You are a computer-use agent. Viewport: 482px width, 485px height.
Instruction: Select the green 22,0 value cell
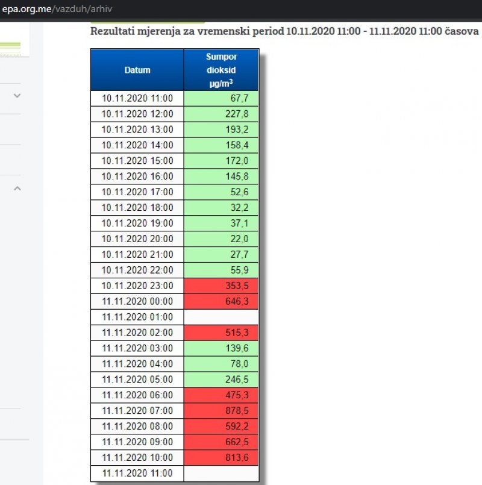click(x=221, y=239)
